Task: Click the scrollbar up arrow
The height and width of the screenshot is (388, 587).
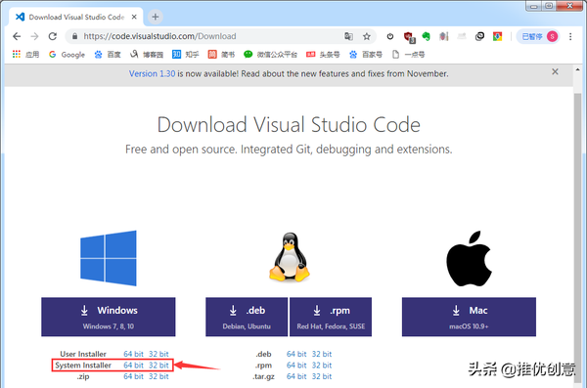Action: [x=577, y=69]
